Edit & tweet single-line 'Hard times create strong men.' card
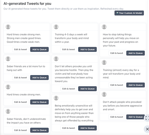Viewport: 149px width, 135px height. pyautogui.click(x=21, y=102)
